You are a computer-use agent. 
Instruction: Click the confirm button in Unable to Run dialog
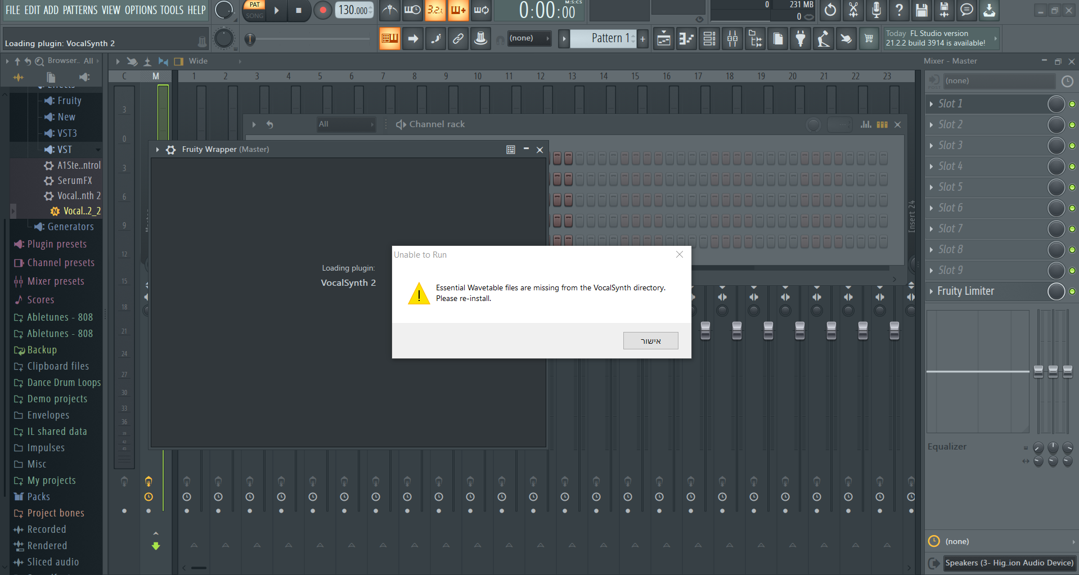650,341
